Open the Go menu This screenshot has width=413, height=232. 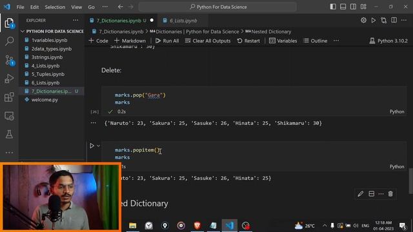[91, 7]
